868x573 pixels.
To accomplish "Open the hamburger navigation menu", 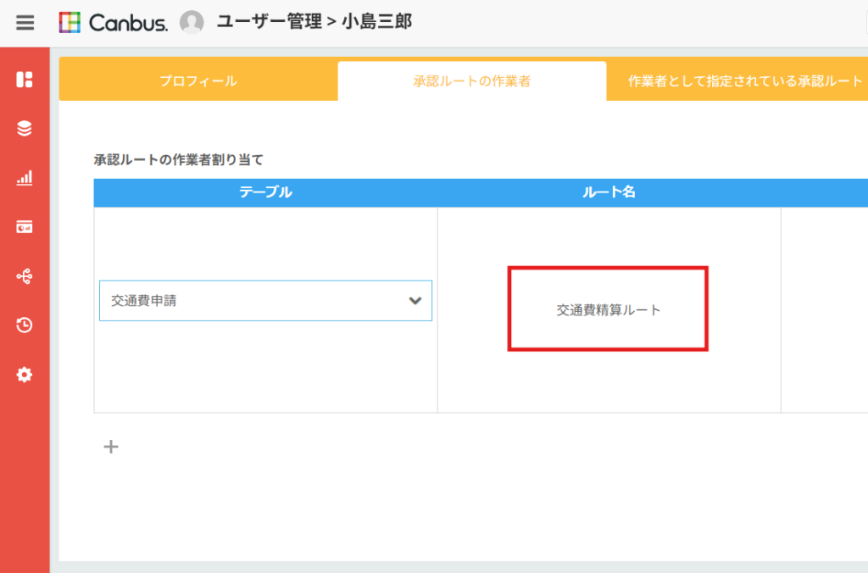I will click(25, 23).
